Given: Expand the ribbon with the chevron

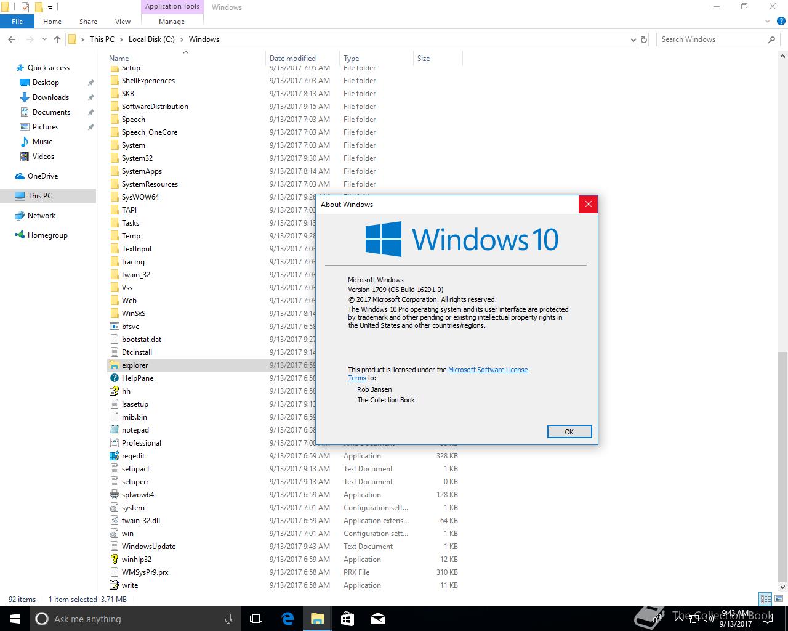Looking at the screenshot, I should coord(767,22).
